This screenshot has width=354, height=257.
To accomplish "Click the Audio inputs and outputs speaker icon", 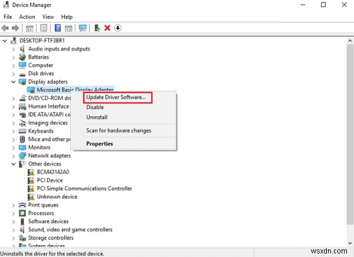I will (x=22, y=49).
